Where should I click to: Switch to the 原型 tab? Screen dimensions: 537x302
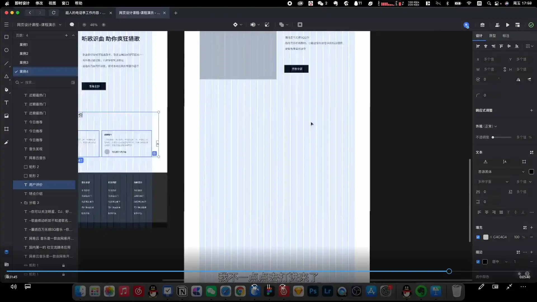(492, 36)
